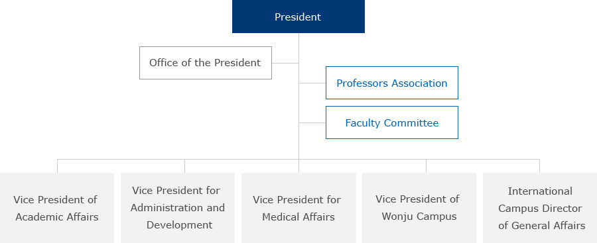Open the Office of the President box
This screenshot has height=243, width=597.
click(206, 63)
